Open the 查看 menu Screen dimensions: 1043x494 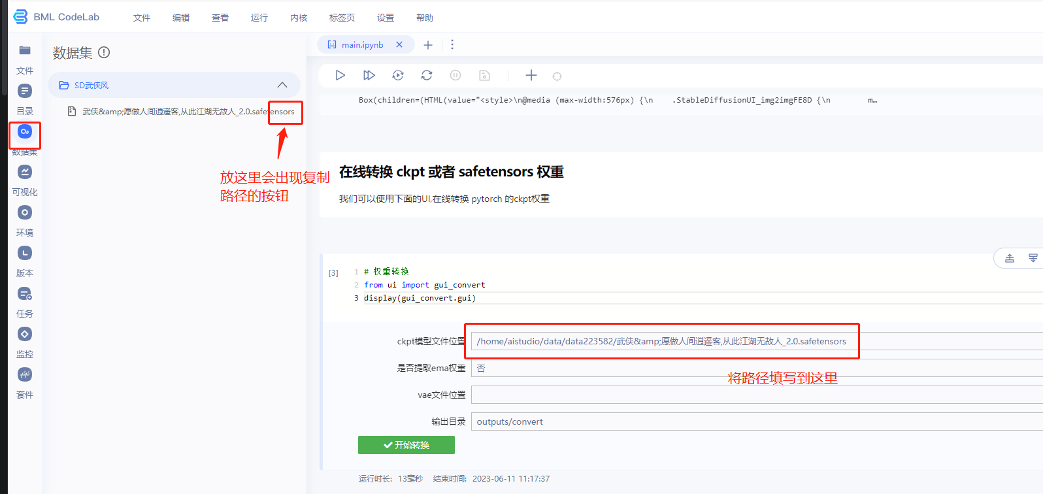click(220, 18)
